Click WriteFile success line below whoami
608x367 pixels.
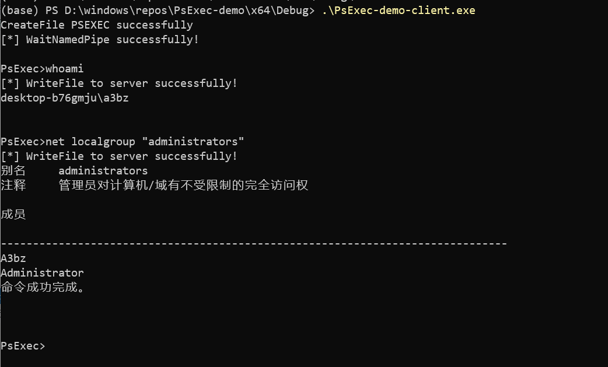point(118,83)
